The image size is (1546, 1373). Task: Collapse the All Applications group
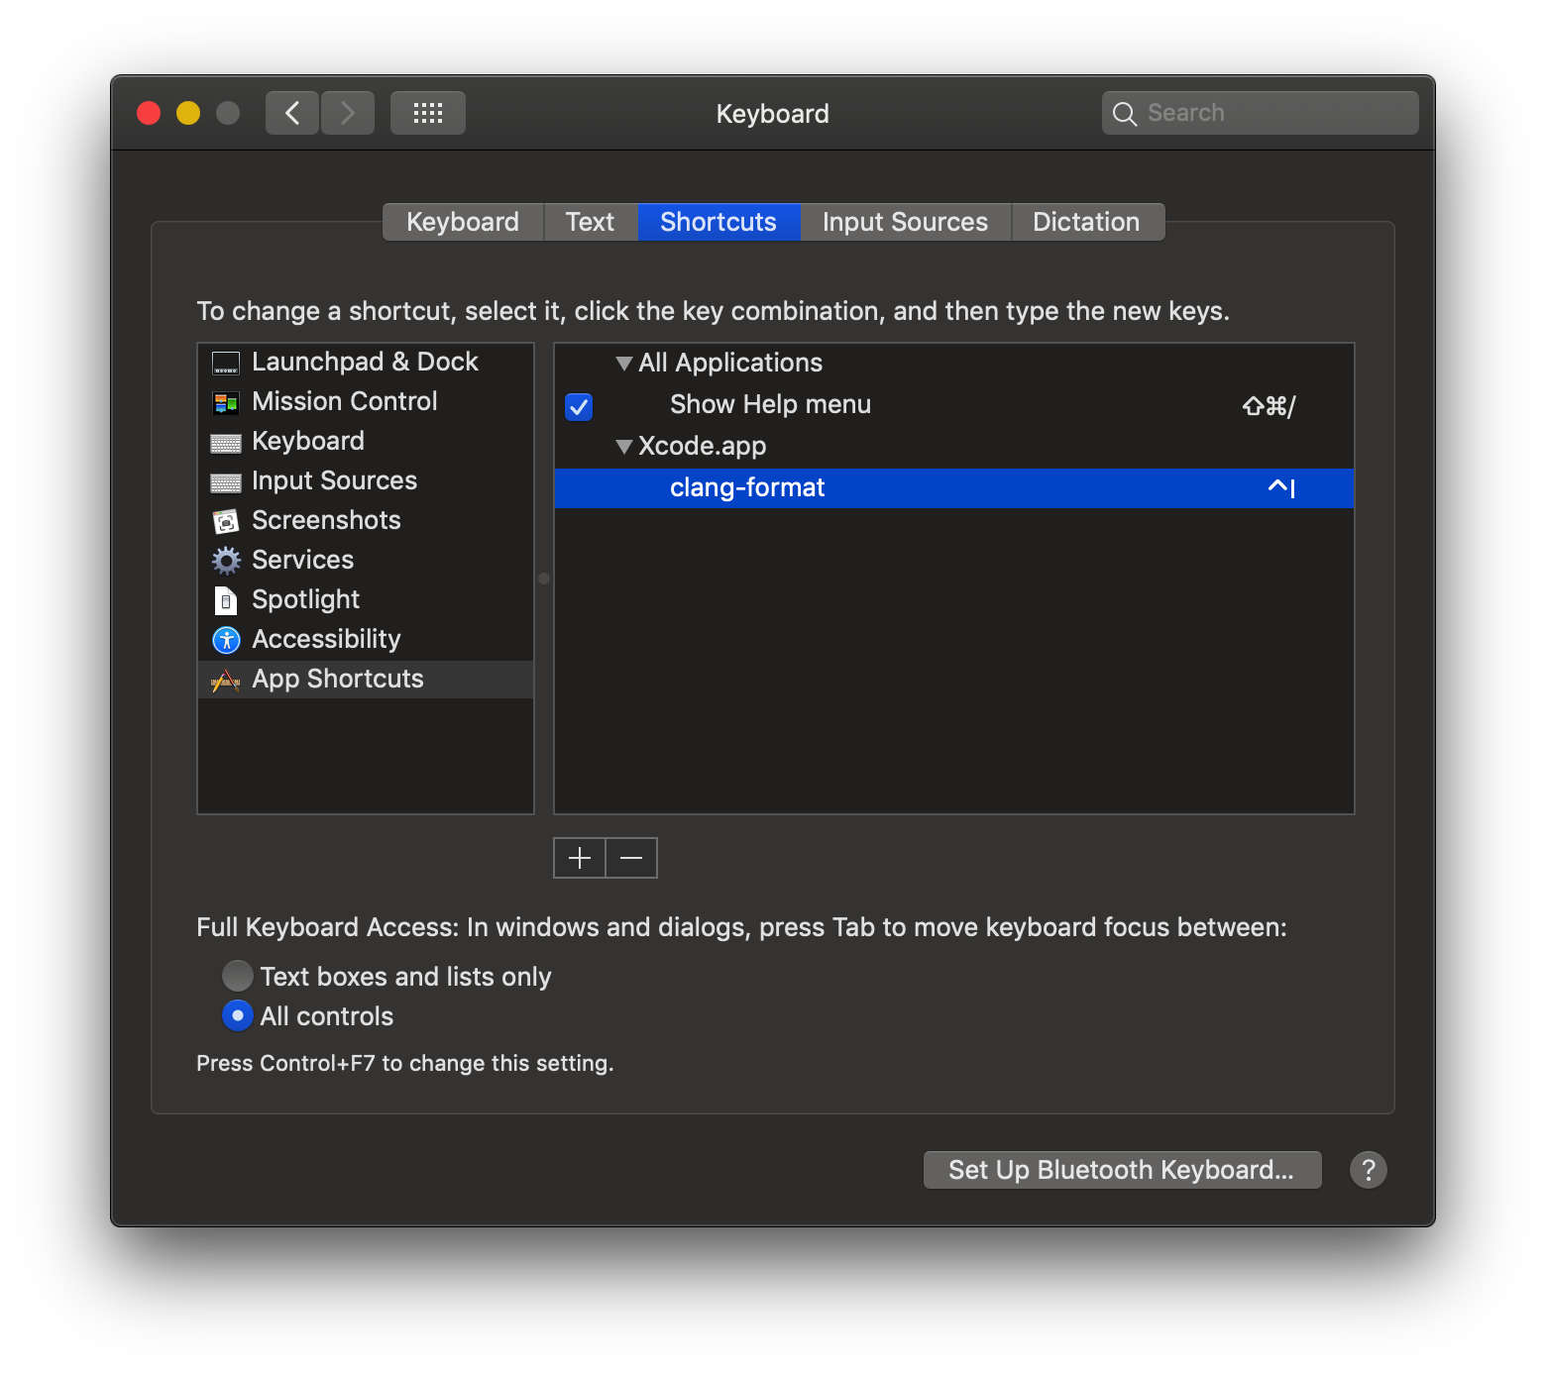coord(624,363)
